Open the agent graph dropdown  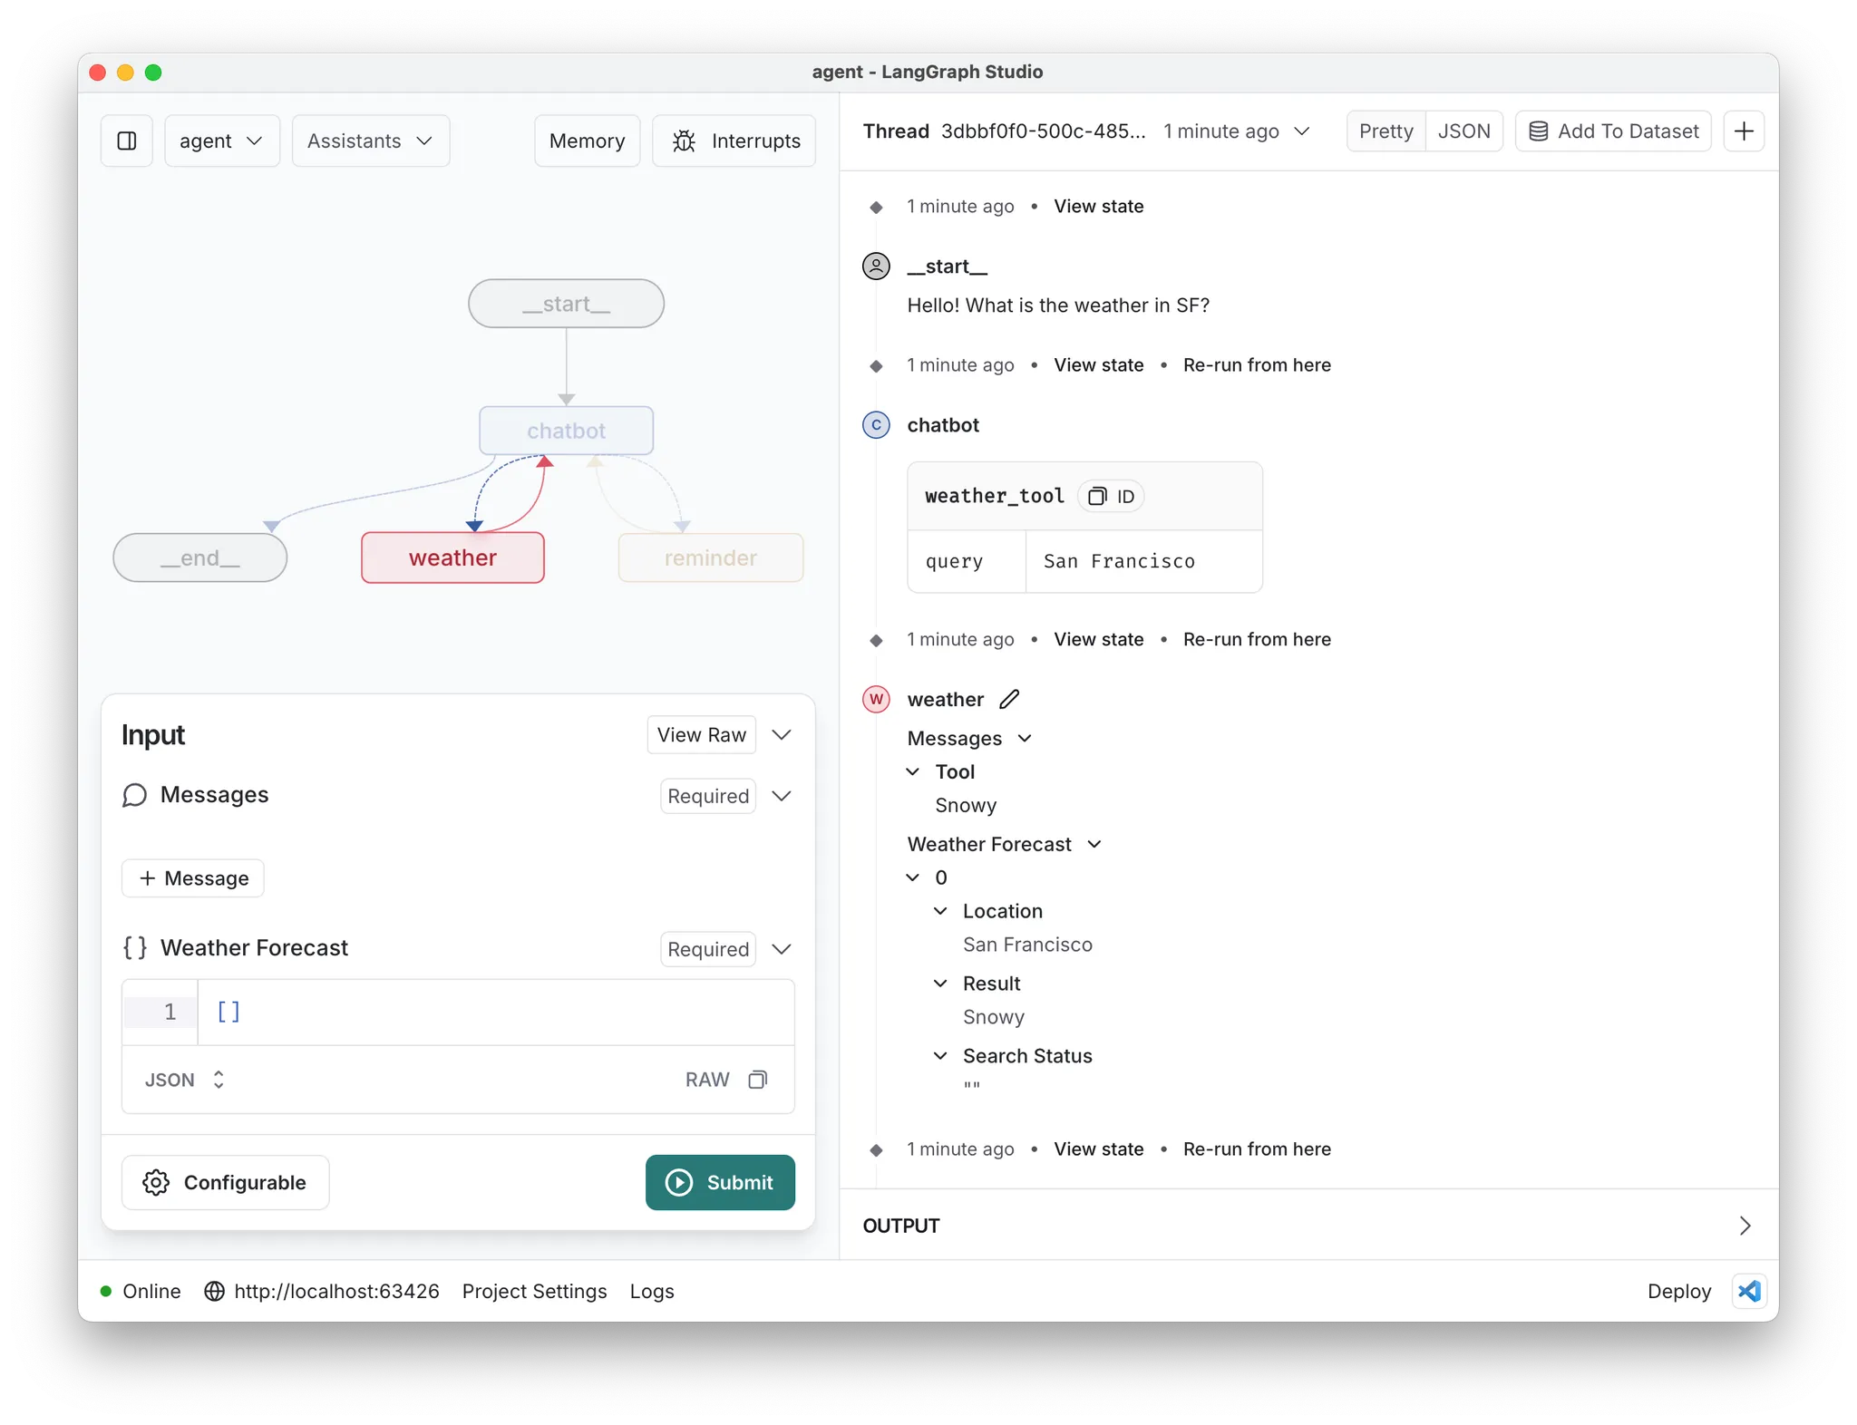[221, 141]
